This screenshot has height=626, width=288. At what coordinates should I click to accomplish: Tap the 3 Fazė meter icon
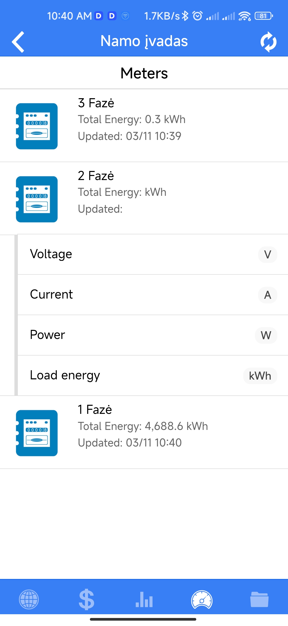(x=37, y=126)
